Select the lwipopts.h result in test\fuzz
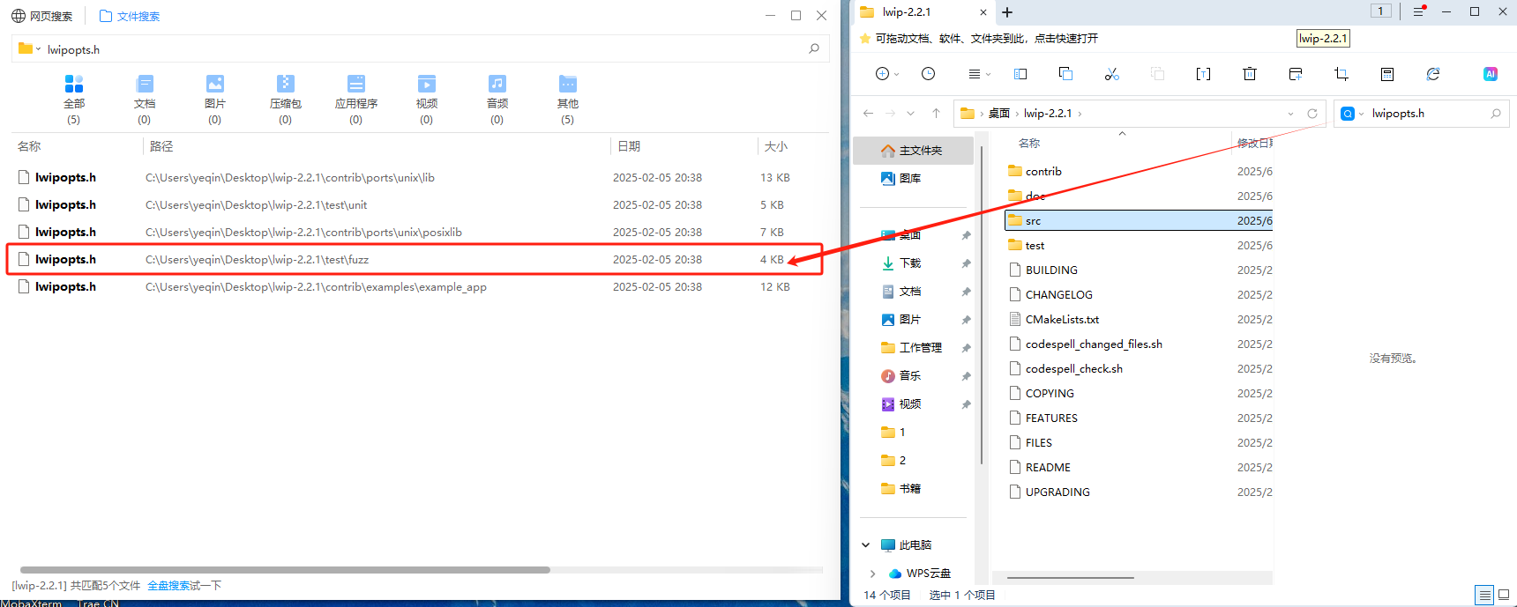 click(x=415, y=260)
